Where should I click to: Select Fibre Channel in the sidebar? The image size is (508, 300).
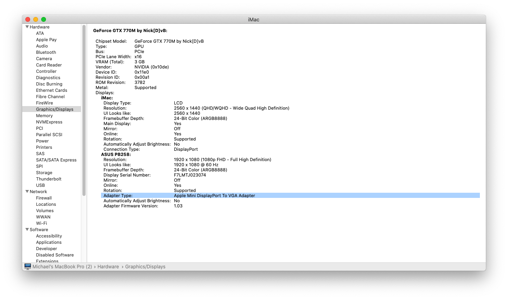tap(50, 97)
